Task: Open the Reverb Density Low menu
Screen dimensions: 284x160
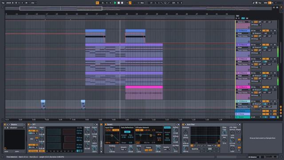Action: coord(166,149)
